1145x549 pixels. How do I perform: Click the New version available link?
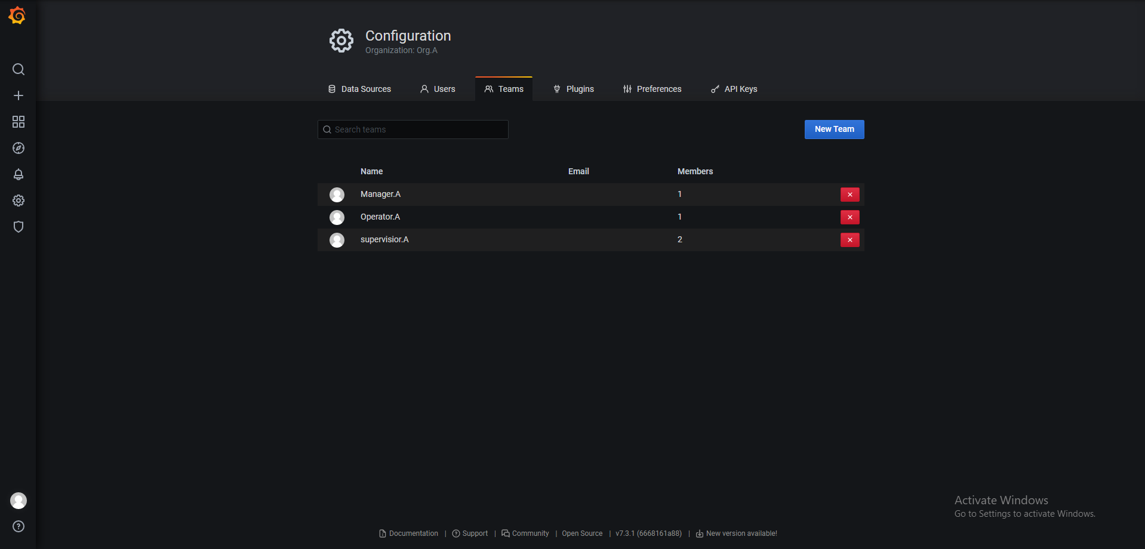point(737,533)
